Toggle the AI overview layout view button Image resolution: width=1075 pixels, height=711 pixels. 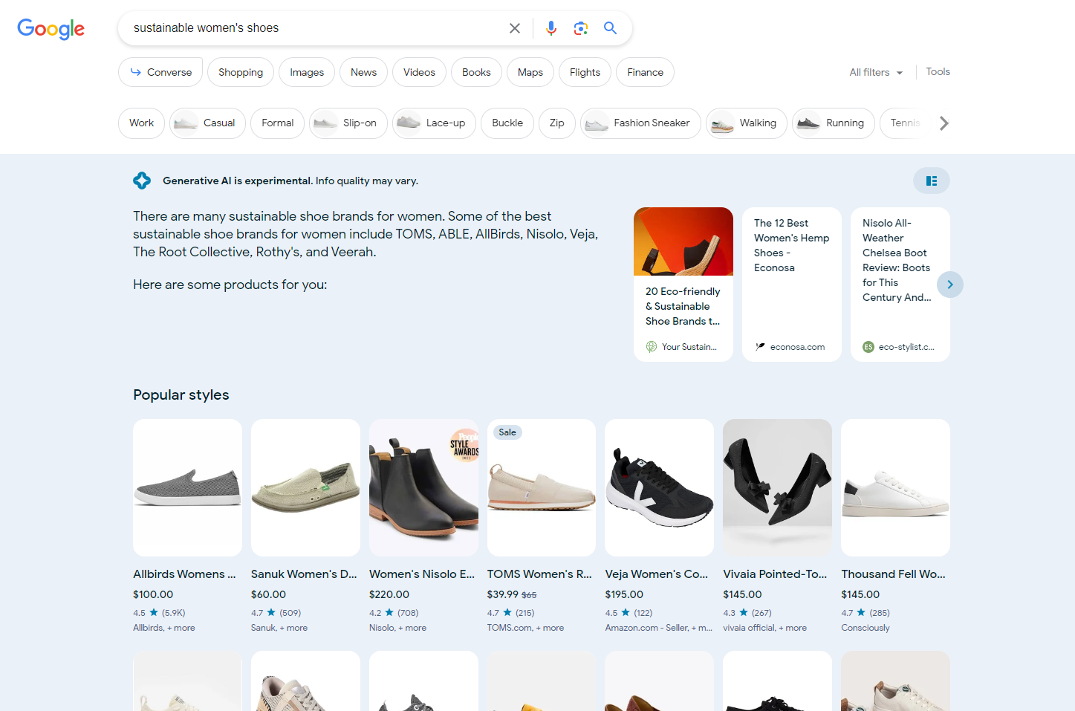[x=932, y=181]
